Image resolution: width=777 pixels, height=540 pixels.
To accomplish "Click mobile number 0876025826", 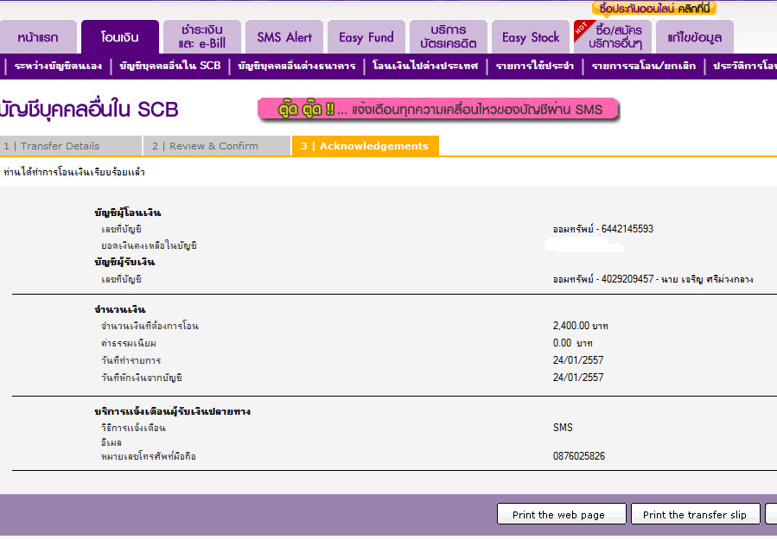I will (x=579, y=456).
